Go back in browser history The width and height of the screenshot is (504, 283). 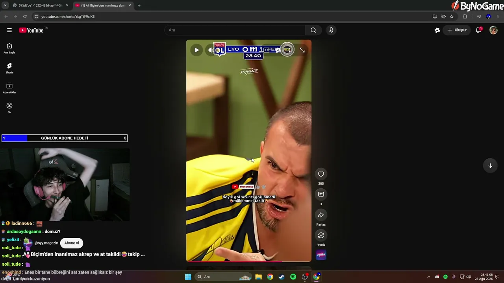[x=6, y=17]
